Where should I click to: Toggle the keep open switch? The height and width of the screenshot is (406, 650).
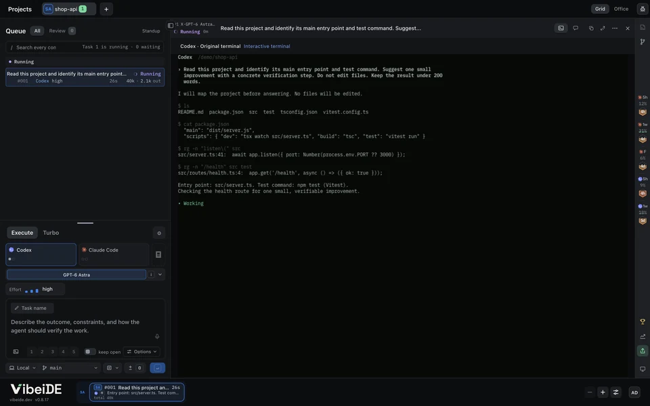point(89,352)
